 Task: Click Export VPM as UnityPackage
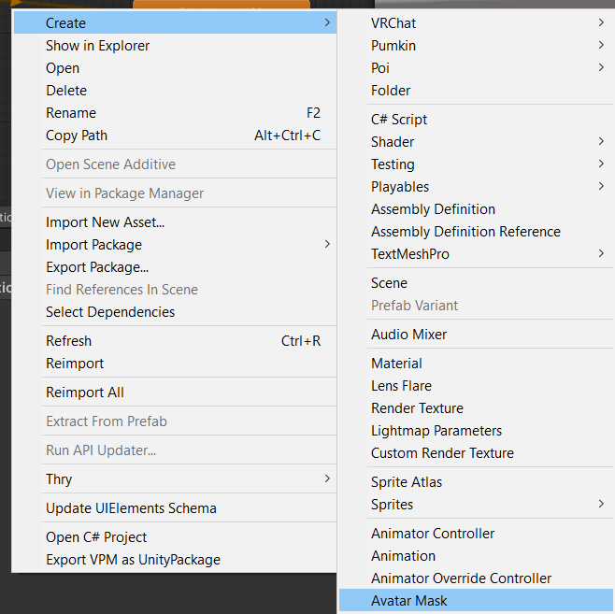(x=175, y=560)
